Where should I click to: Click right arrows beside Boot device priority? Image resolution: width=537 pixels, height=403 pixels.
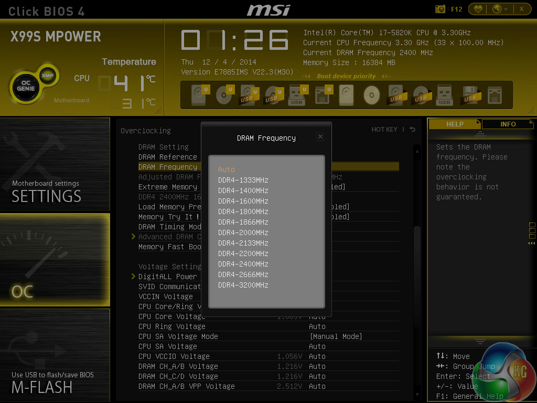click(386, 76)
